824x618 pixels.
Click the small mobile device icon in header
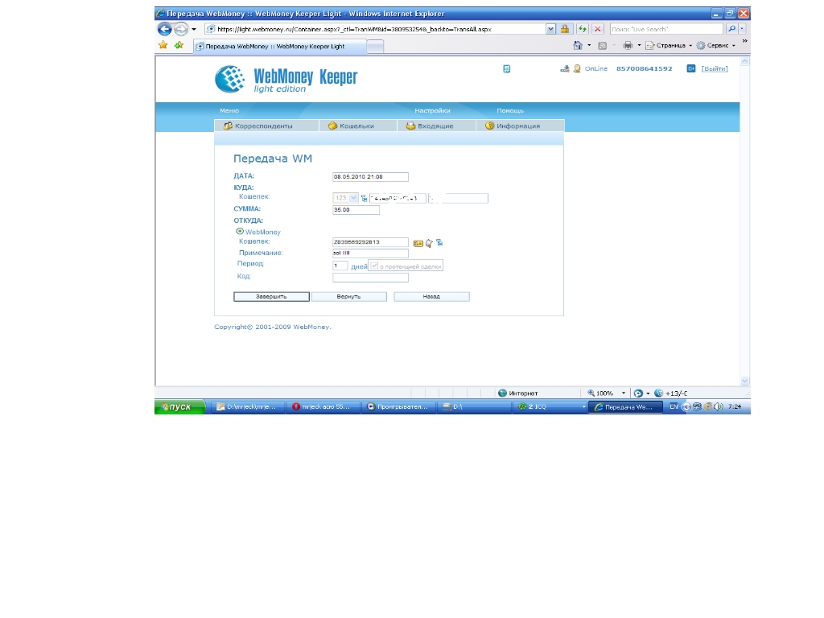(507, 69)
